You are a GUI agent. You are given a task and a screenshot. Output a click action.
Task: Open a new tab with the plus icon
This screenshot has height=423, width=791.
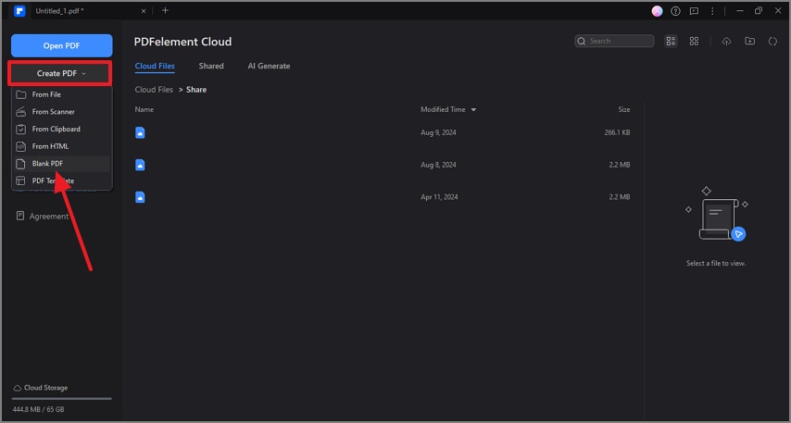point(165,10)
